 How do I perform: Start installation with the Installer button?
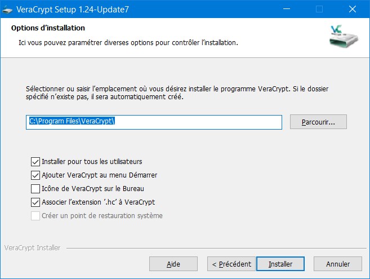(280, 264)
